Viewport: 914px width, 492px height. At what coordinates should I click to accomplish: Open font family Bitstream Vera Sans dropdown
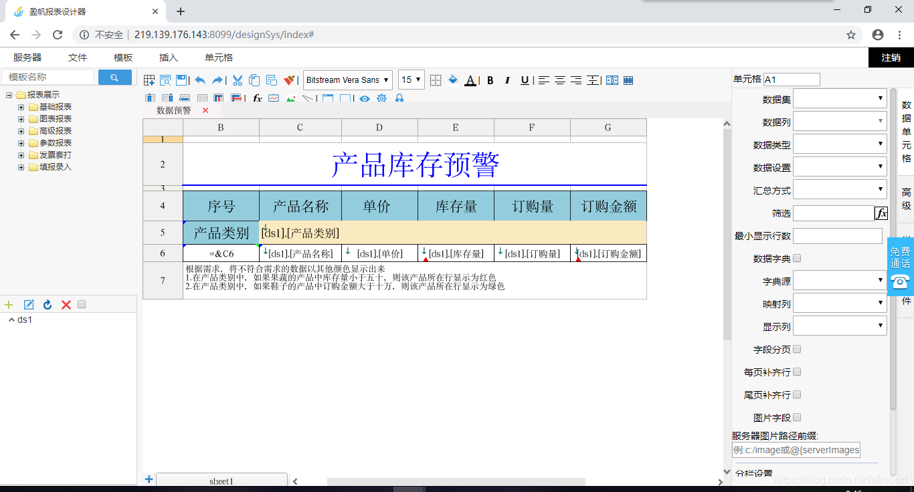tap(347, 80)
